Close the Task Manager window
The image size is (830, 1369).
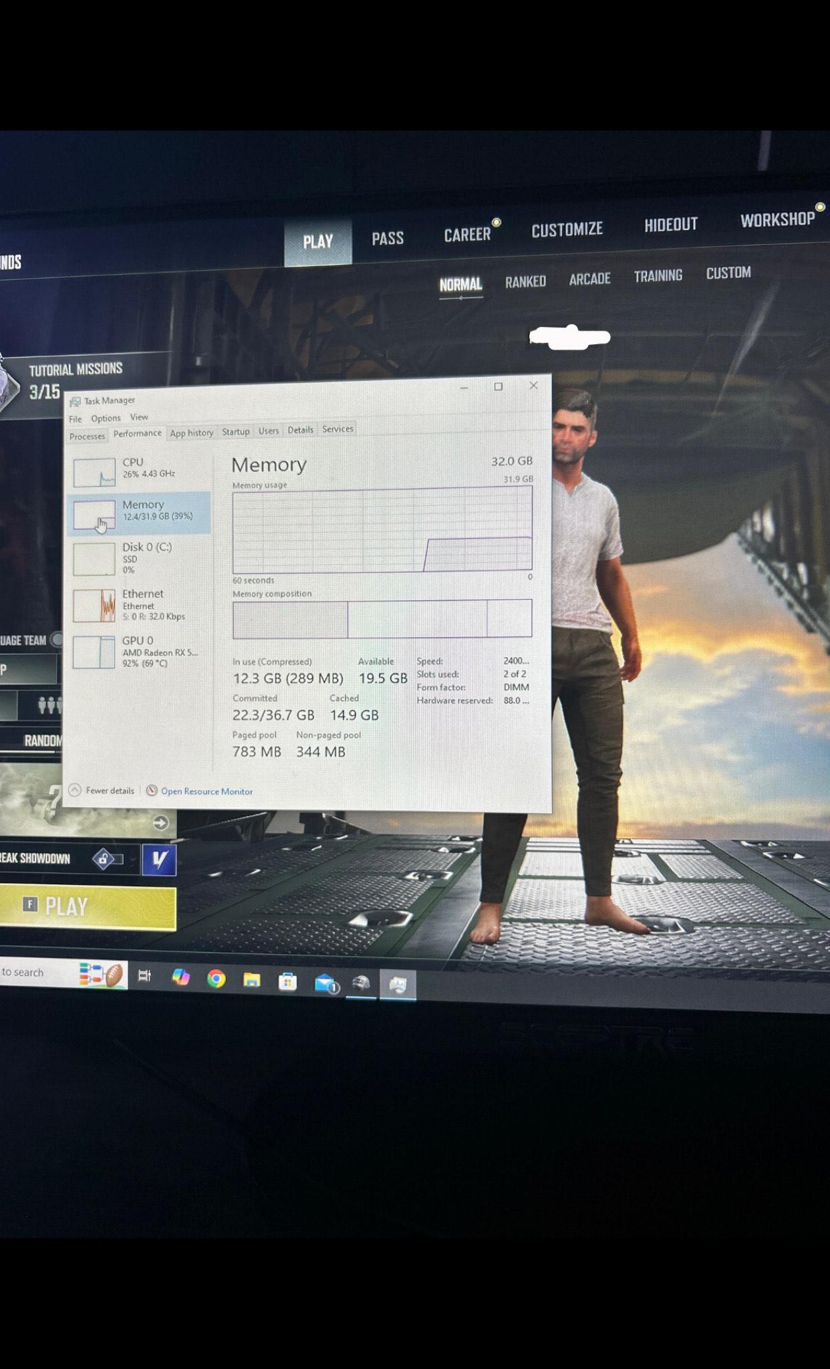coord(533,385)
